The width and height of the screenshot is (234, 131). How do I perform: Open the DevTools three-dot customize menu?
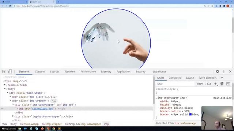(224, 71)
